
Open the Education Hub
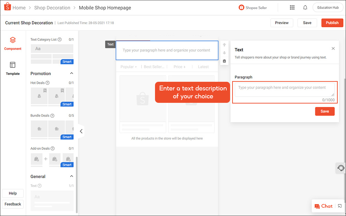pos(328,8)
